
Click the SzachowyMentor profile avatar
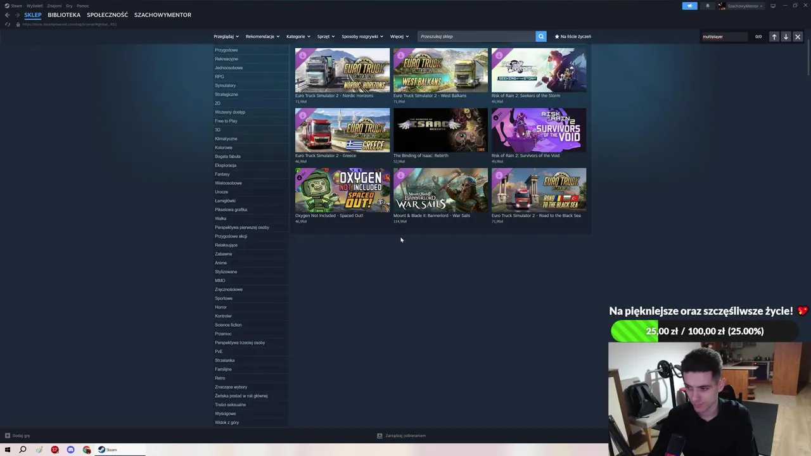point(722,6)
